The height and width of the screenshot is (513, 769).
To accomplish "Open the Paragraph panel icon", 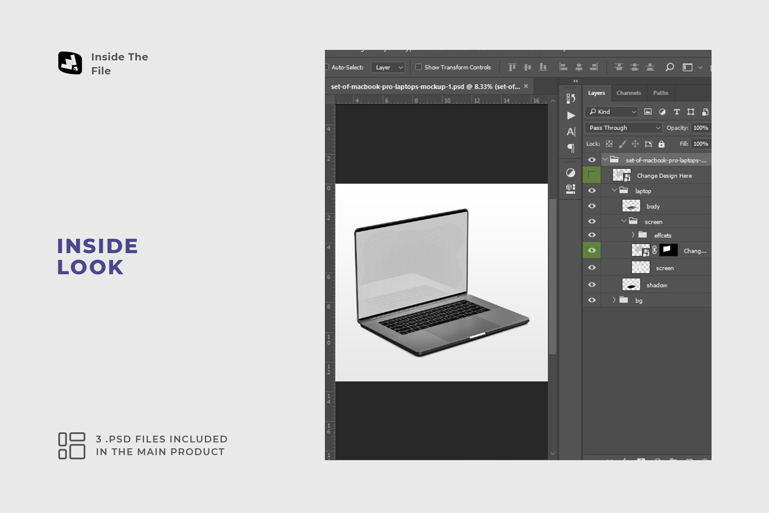I will tap(571, 148).
